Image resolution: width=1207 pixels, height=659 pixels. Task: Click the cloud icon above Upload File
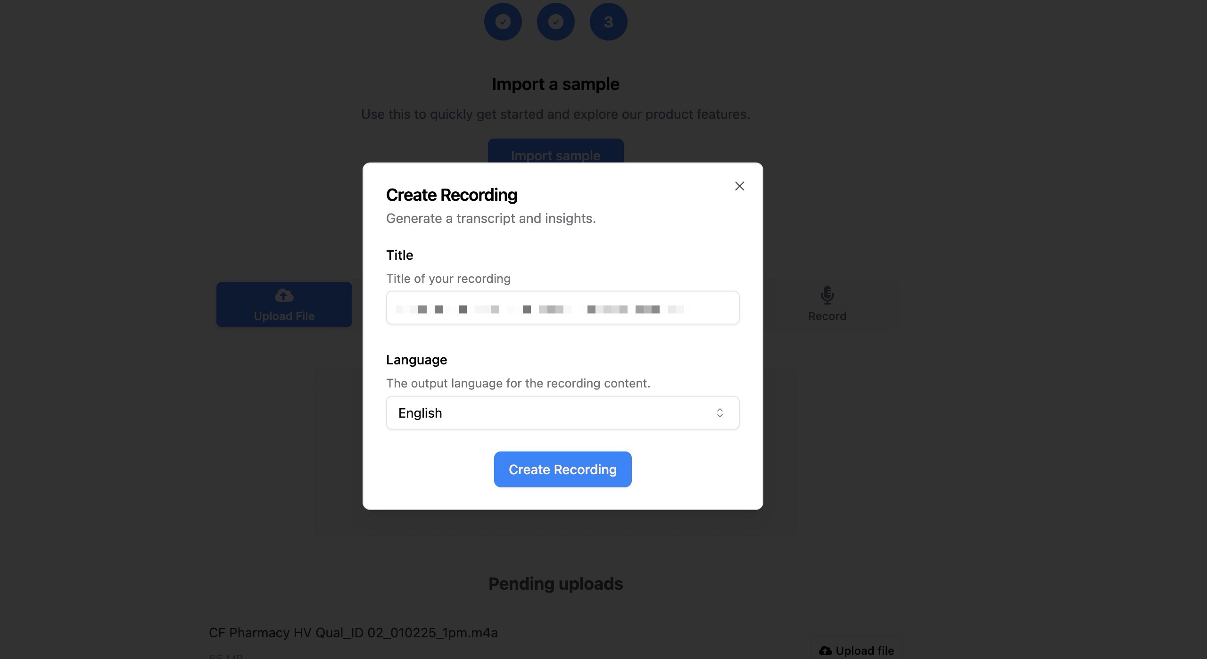284,296
